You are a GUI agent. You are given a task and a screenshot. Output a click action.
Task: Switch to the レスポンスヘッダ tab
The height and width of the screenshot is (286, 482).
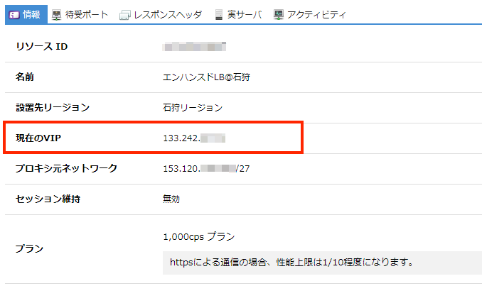pyautogui.click(x=161, y=14)
